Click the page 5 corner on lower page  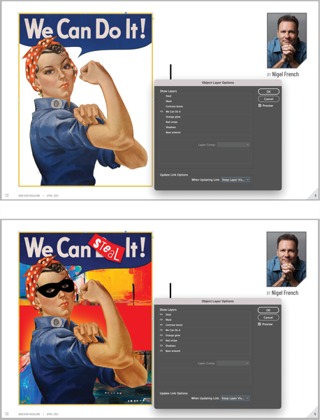315,414
